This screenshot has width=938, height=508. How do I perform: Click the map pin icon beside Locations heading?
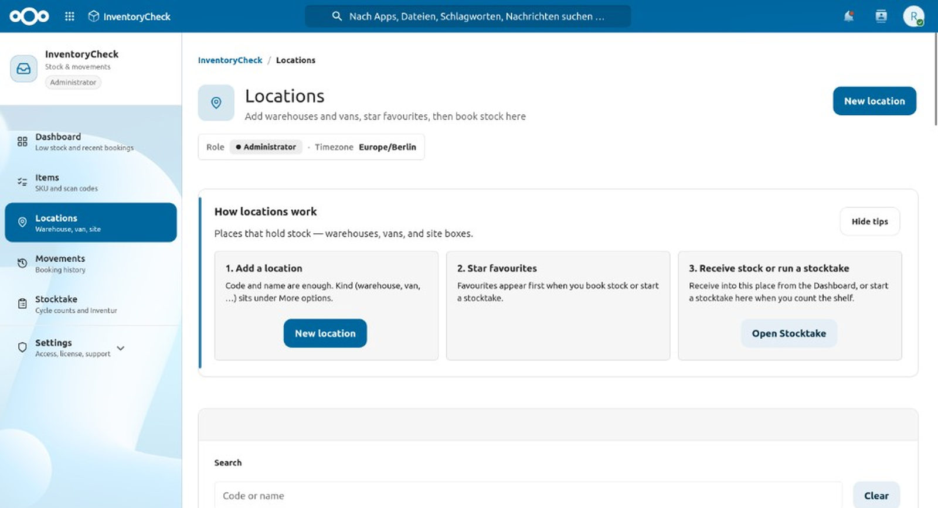pyautogui.click(x=216, y=103)
